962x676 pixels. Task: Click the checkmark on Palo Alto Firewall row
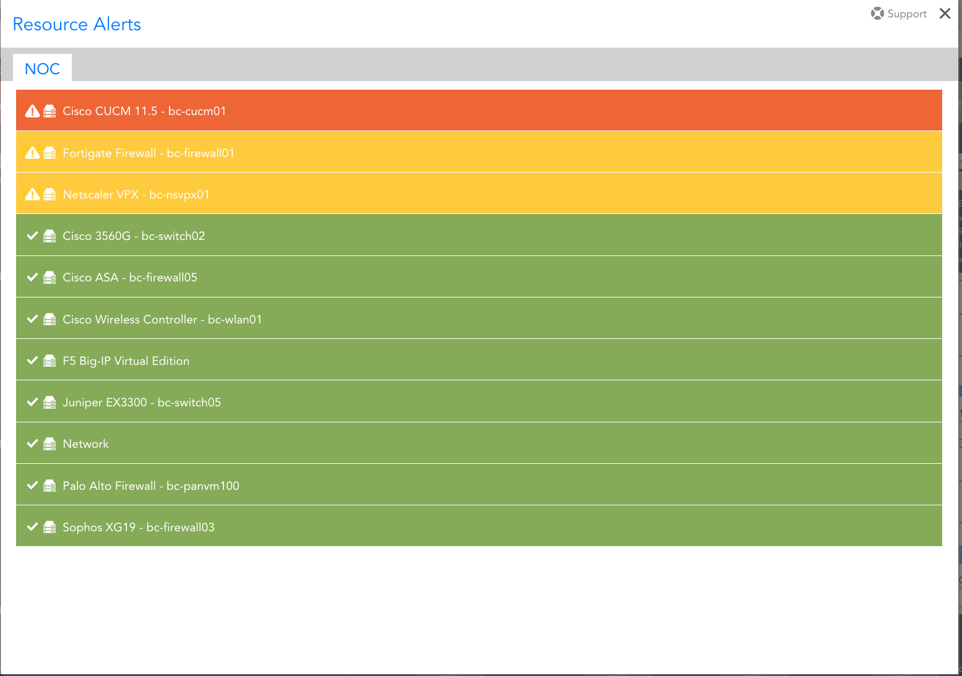point(33,486)
